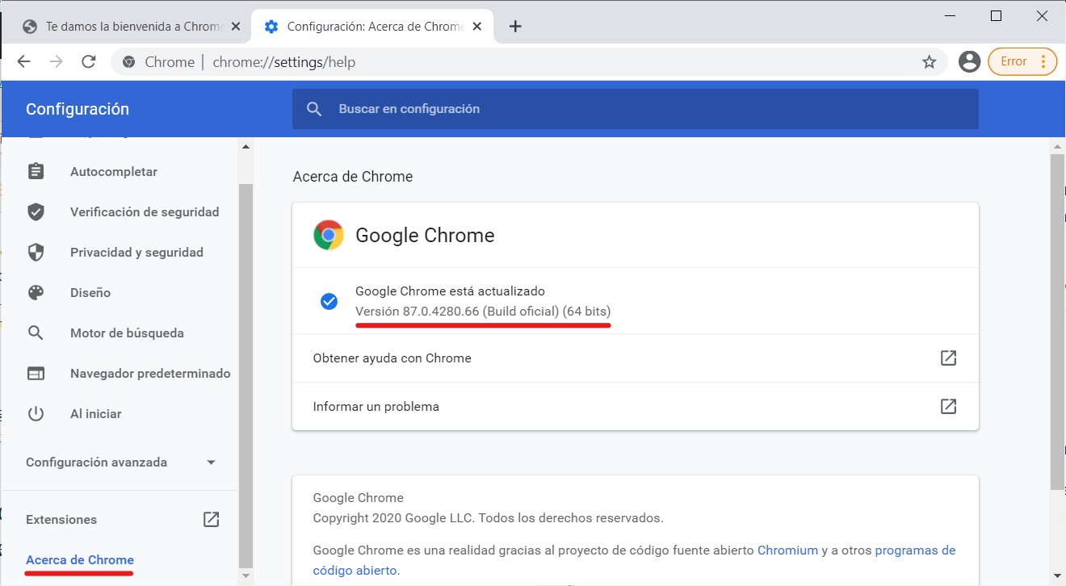Click sidebar scrollbar down arrow
The width and height of the screenshot is (1066, 586).
coord(246,576)
